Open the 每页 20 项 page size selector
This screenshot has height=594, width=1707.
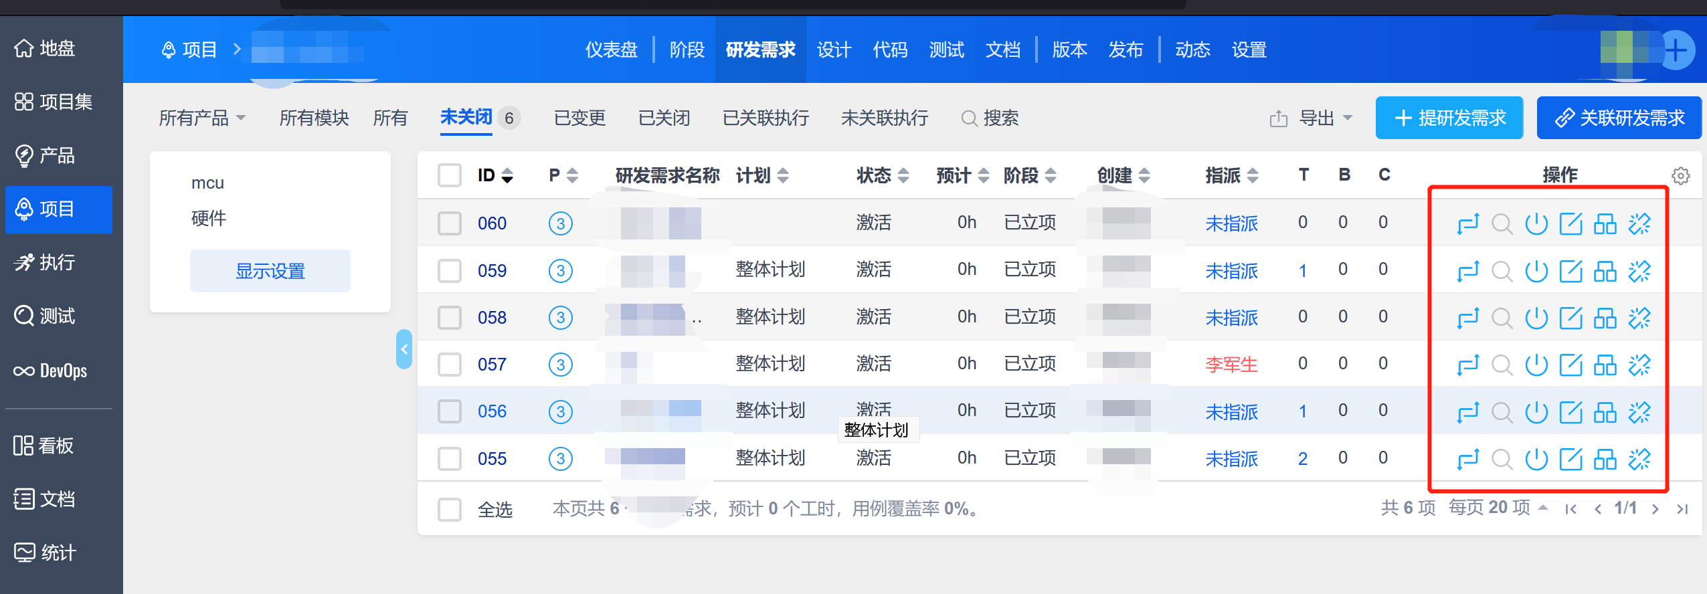[x=1498, y=508]
